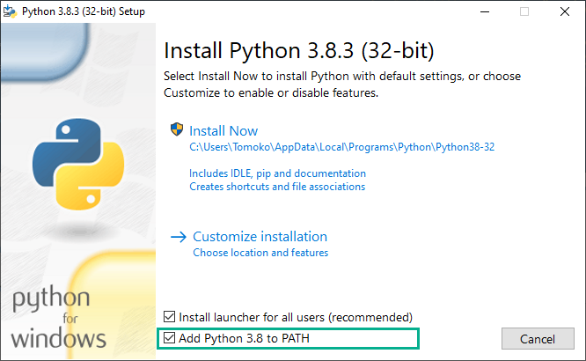
Task: Click the UAC shield icon beside Install Now
Action: coord(177,130)
